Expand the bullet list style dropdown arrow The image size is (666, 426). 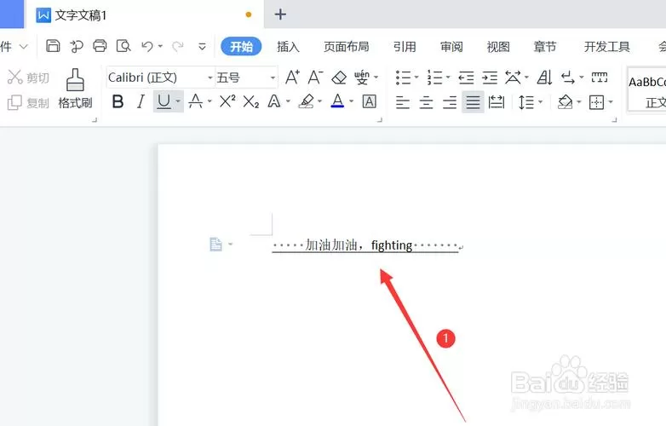tap(416, 78)
